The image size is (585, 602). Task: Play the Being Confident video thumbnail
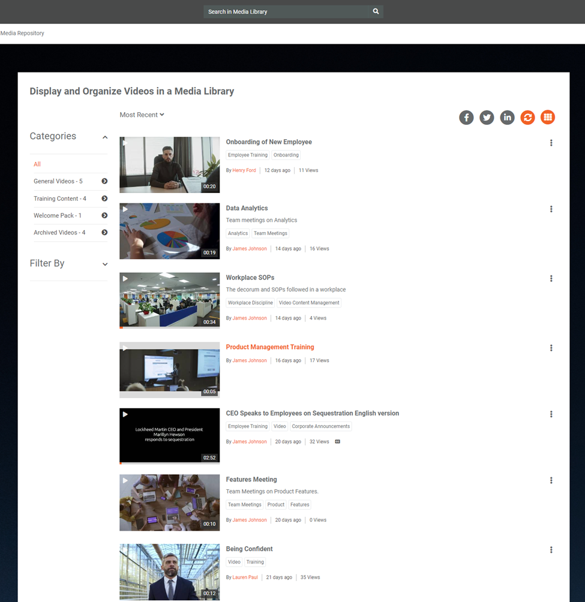[169, 571]
